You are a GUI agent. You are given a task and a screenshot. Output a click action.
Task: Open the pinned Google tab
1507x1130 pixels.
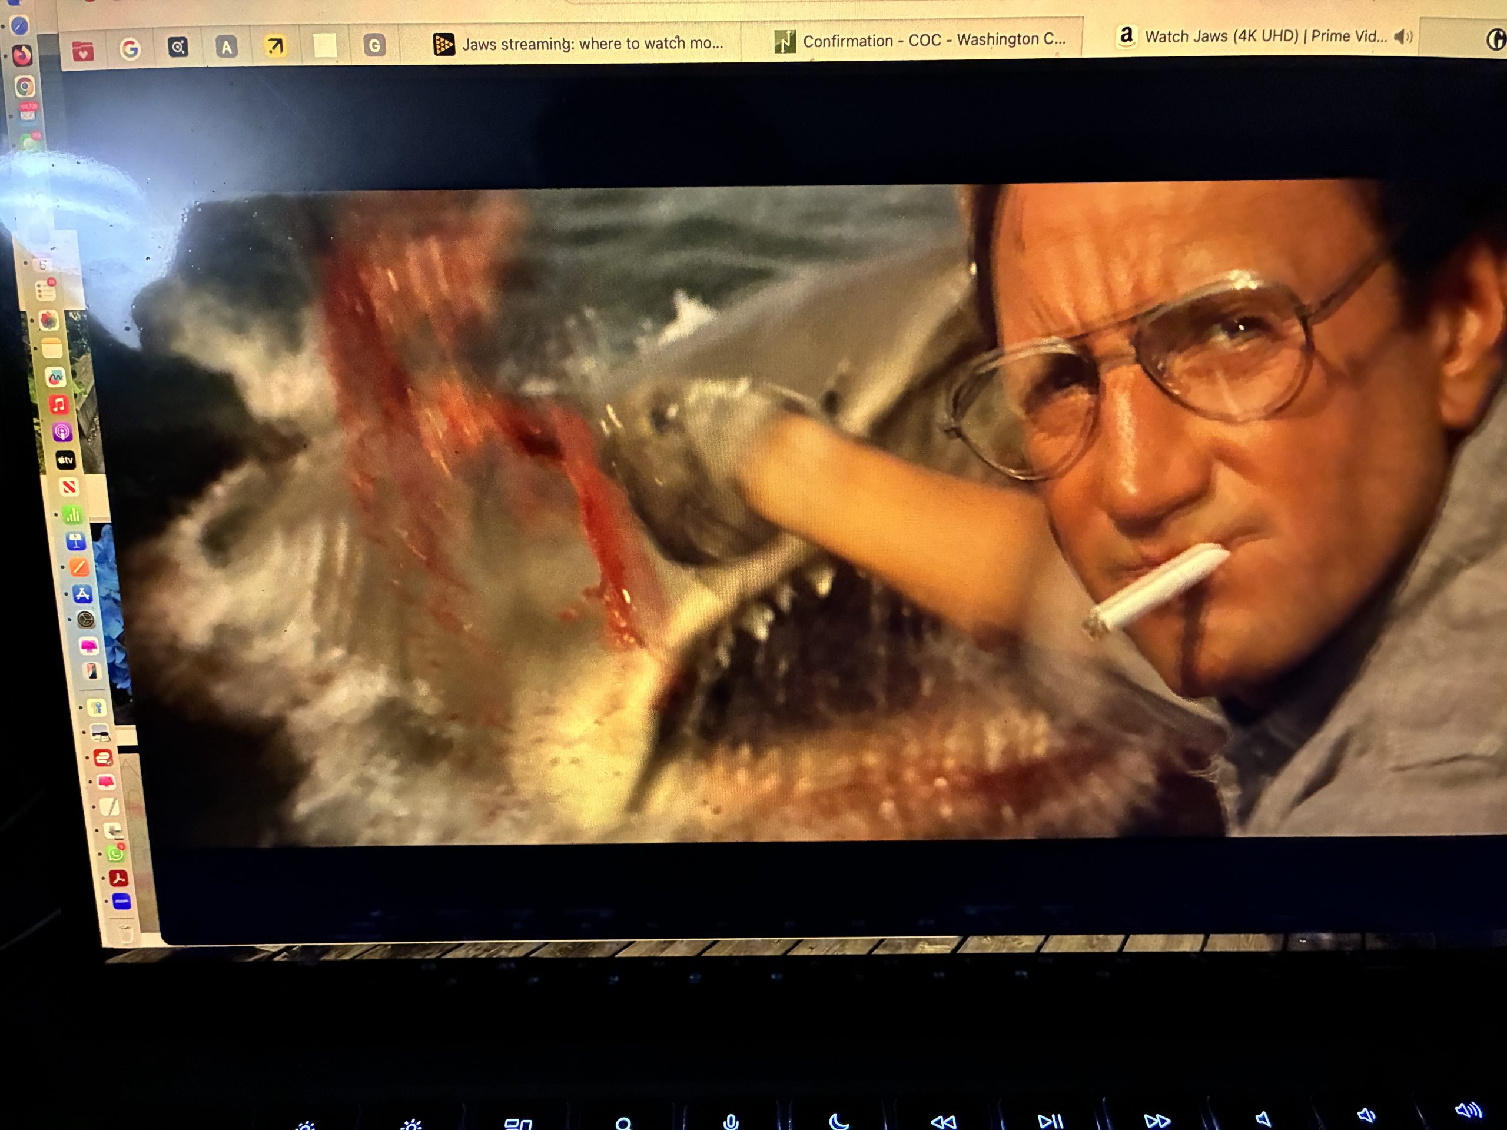coord(130,48)
